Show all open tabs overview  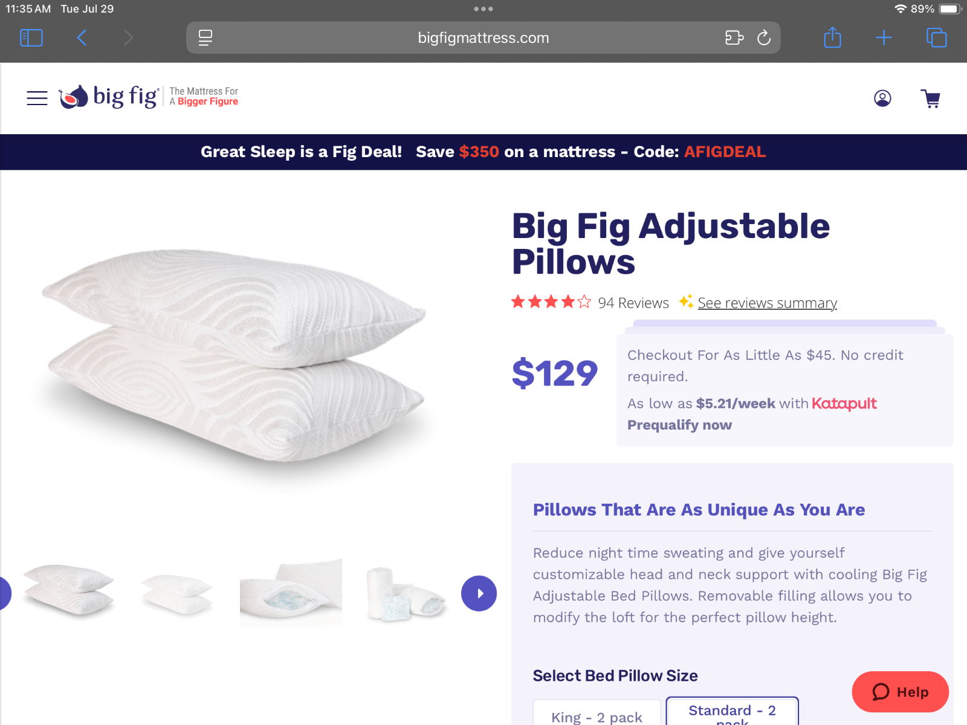tap(936, 38)
